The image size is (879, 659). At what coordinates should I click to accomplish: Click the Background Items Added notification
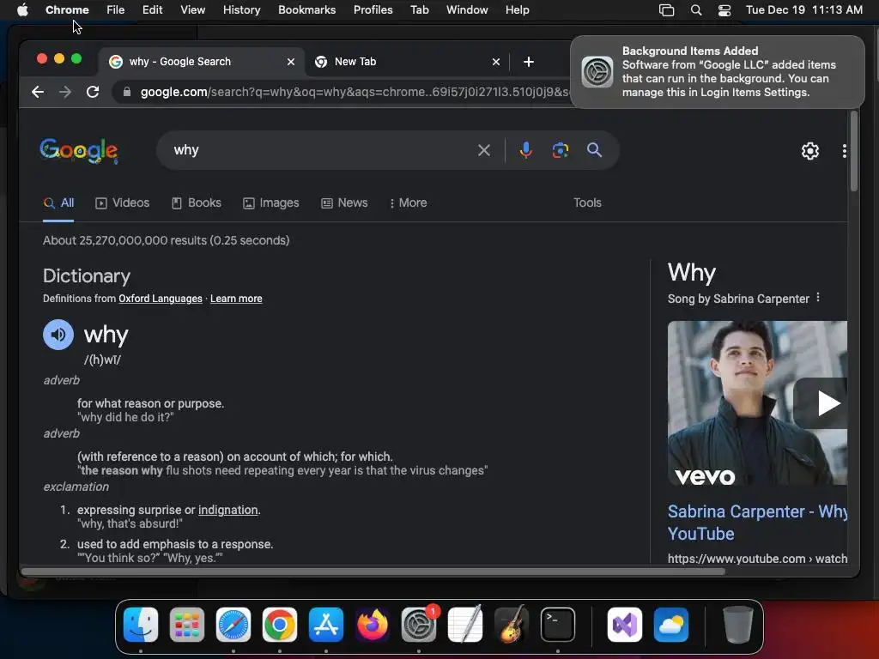(717, 72)
